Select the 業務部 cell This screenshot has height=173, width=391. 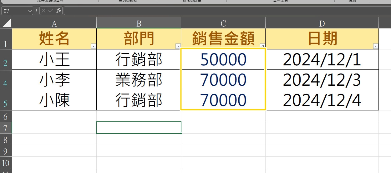click(x=139, y=80)
